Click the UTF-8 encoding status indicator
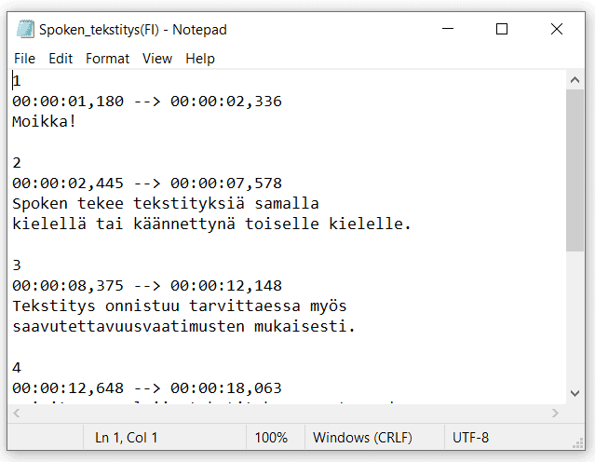This screenshot has width=595, height=462. point(470,438)
